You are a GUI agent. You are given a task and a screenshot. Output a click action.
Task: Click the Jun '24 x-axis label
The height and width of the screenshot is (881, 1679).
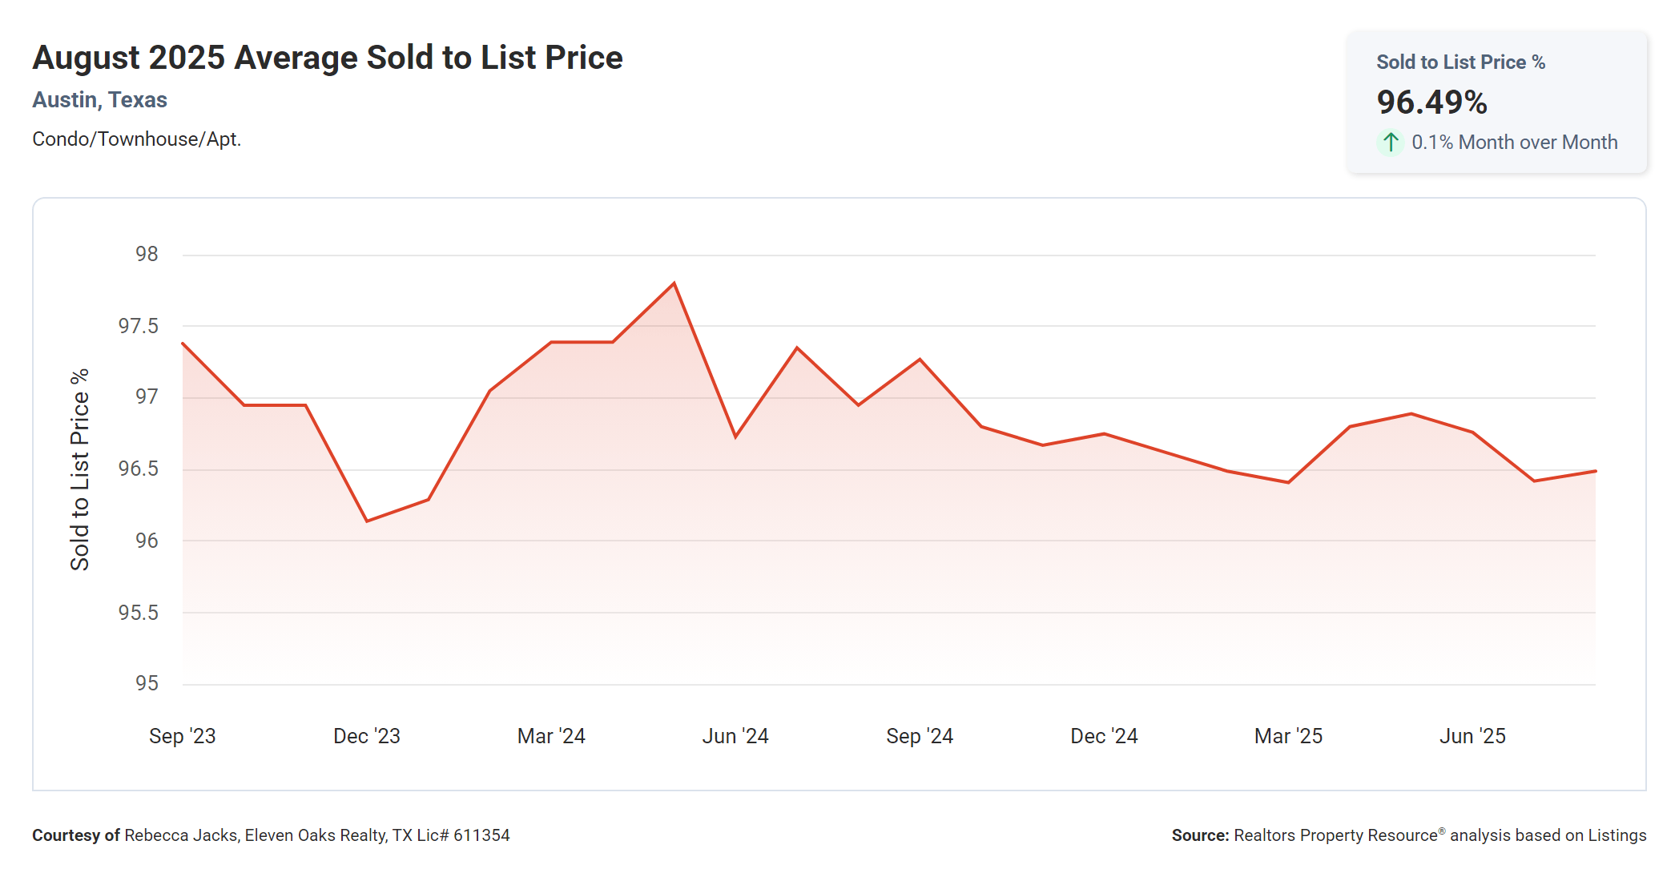(x=735, y=736)
